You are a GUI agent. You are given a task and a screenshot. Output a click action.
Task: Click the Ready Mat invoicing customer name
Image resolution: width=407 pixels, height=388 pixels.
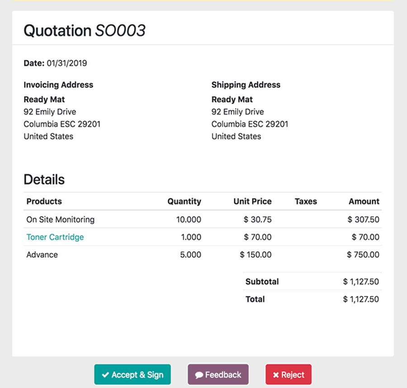[44, 99]
